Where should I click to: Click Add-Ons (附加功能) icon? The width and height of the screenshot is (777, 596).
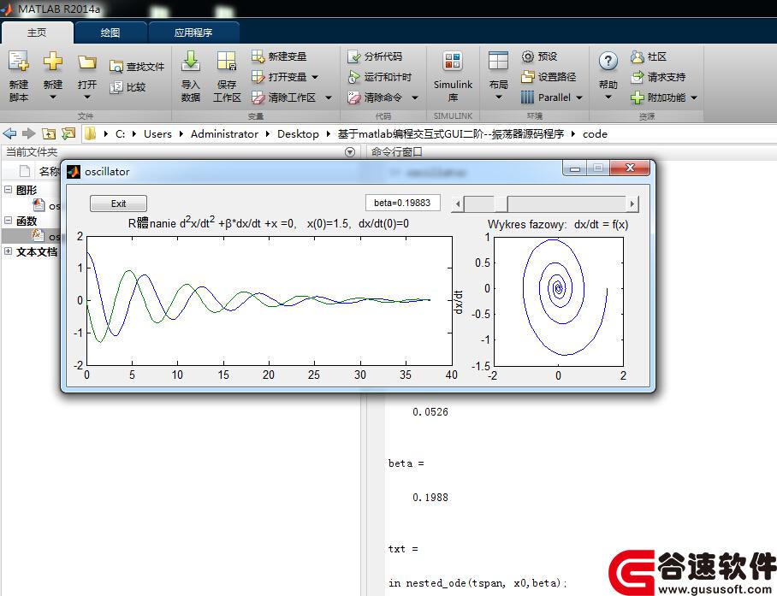(637, 97)
